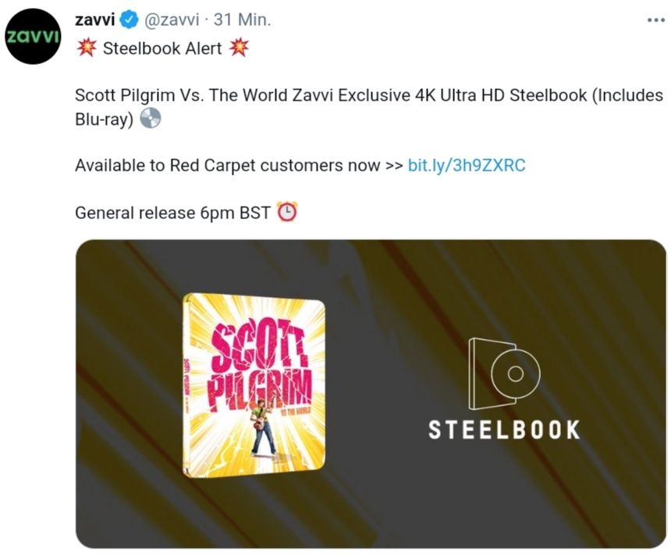Click the disc emoji after Blu-ray
671x555 pixels.
coord(151,118)
